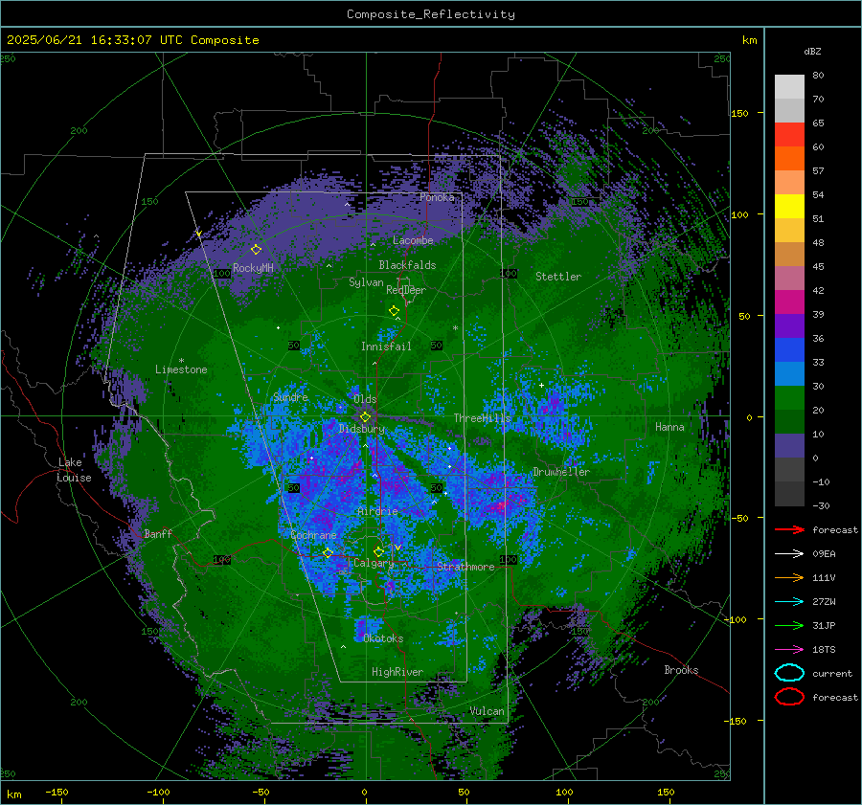The height and width of the screenshot is (805, 862).
Task: Select the Banff label
Action: pyautogui.click(x=158, y=533)
